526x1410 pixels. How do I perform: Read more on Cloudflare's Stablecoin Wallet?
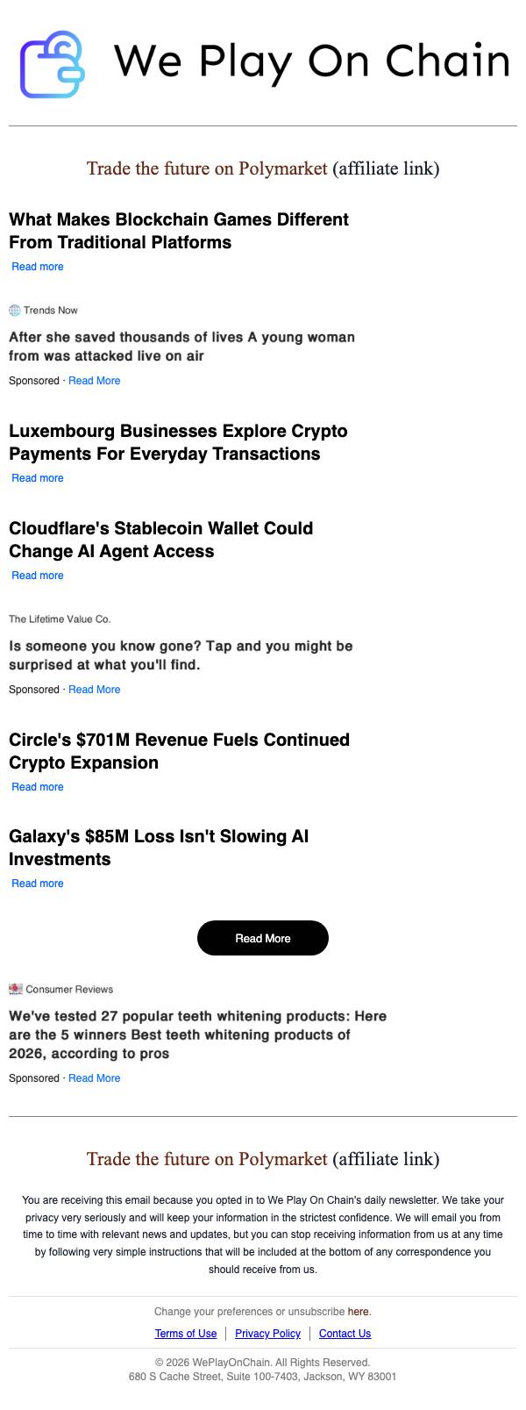click(x=38, y=576)
